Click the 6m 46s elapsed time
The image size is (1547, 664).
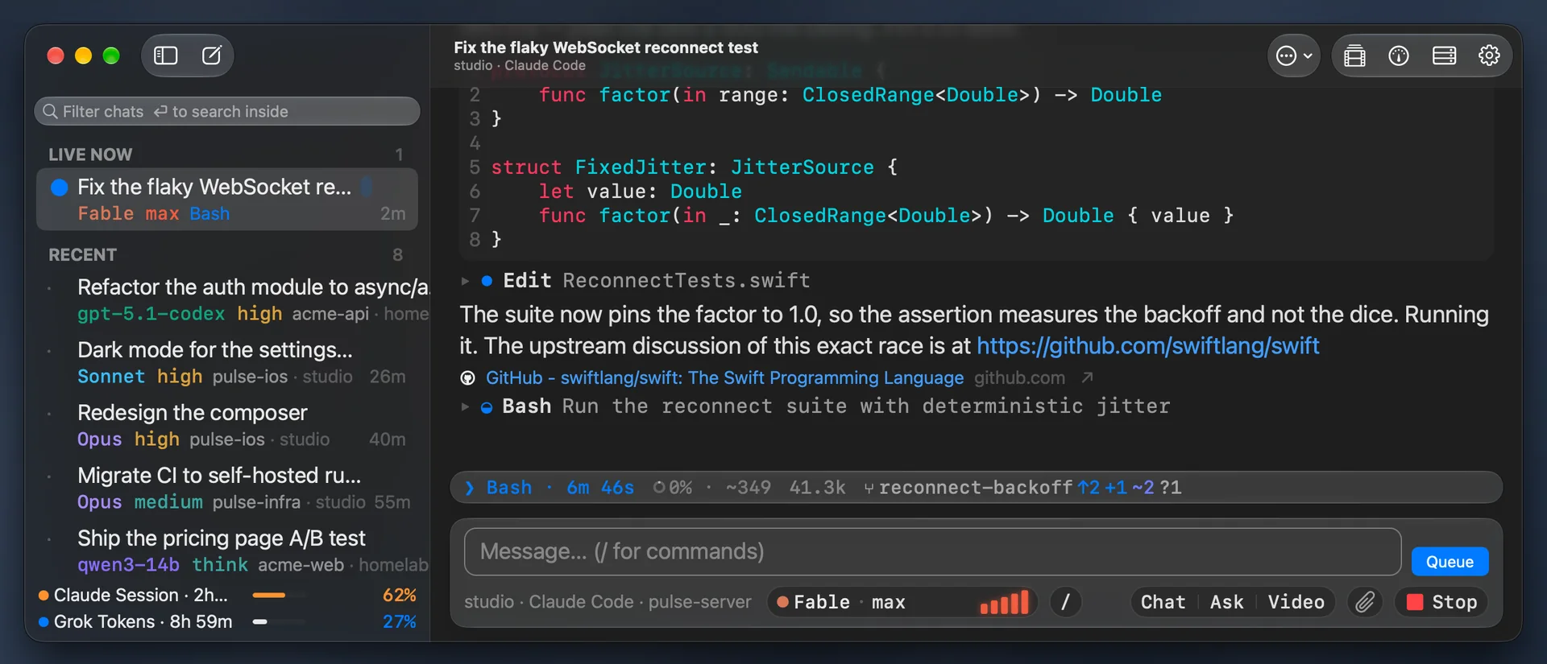pos(600,488)
